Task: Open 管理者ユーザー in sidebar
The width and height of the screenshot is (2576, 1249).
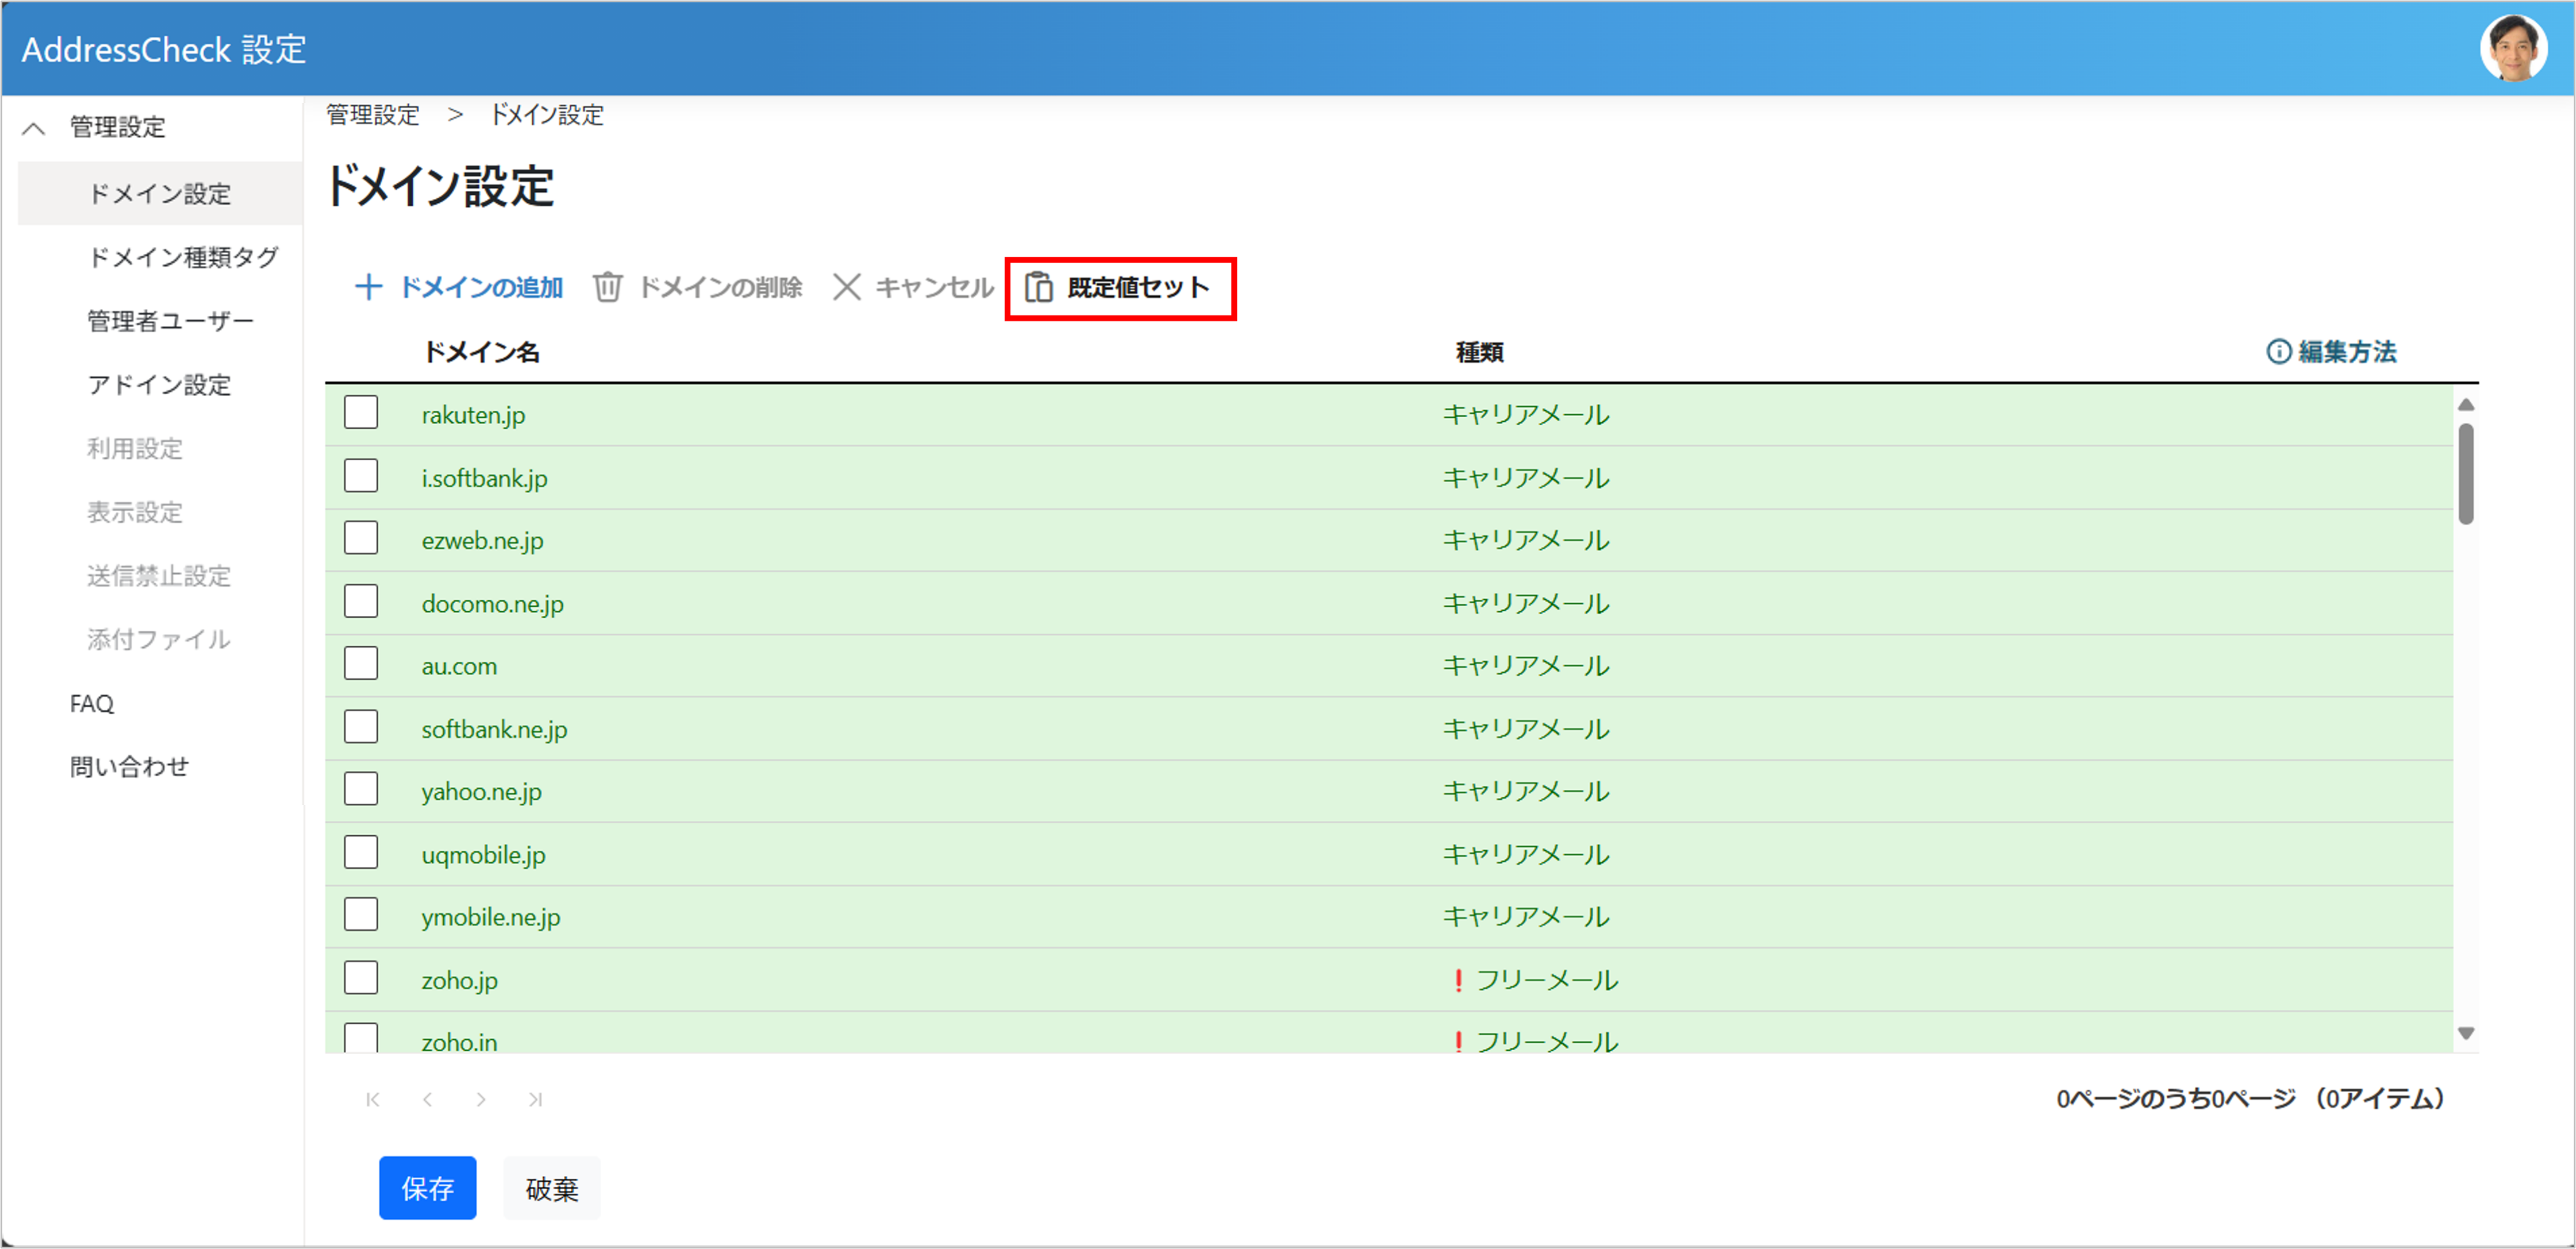Action: (x=170, y=322)
